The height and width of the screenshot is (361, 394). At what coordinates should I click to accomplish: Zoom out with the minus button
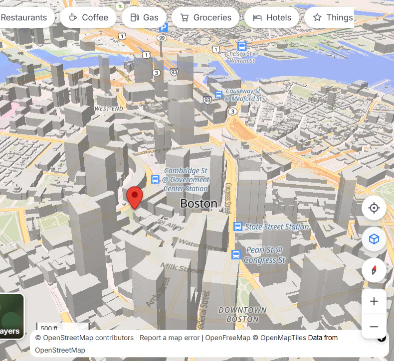click(x=374, y=326)
